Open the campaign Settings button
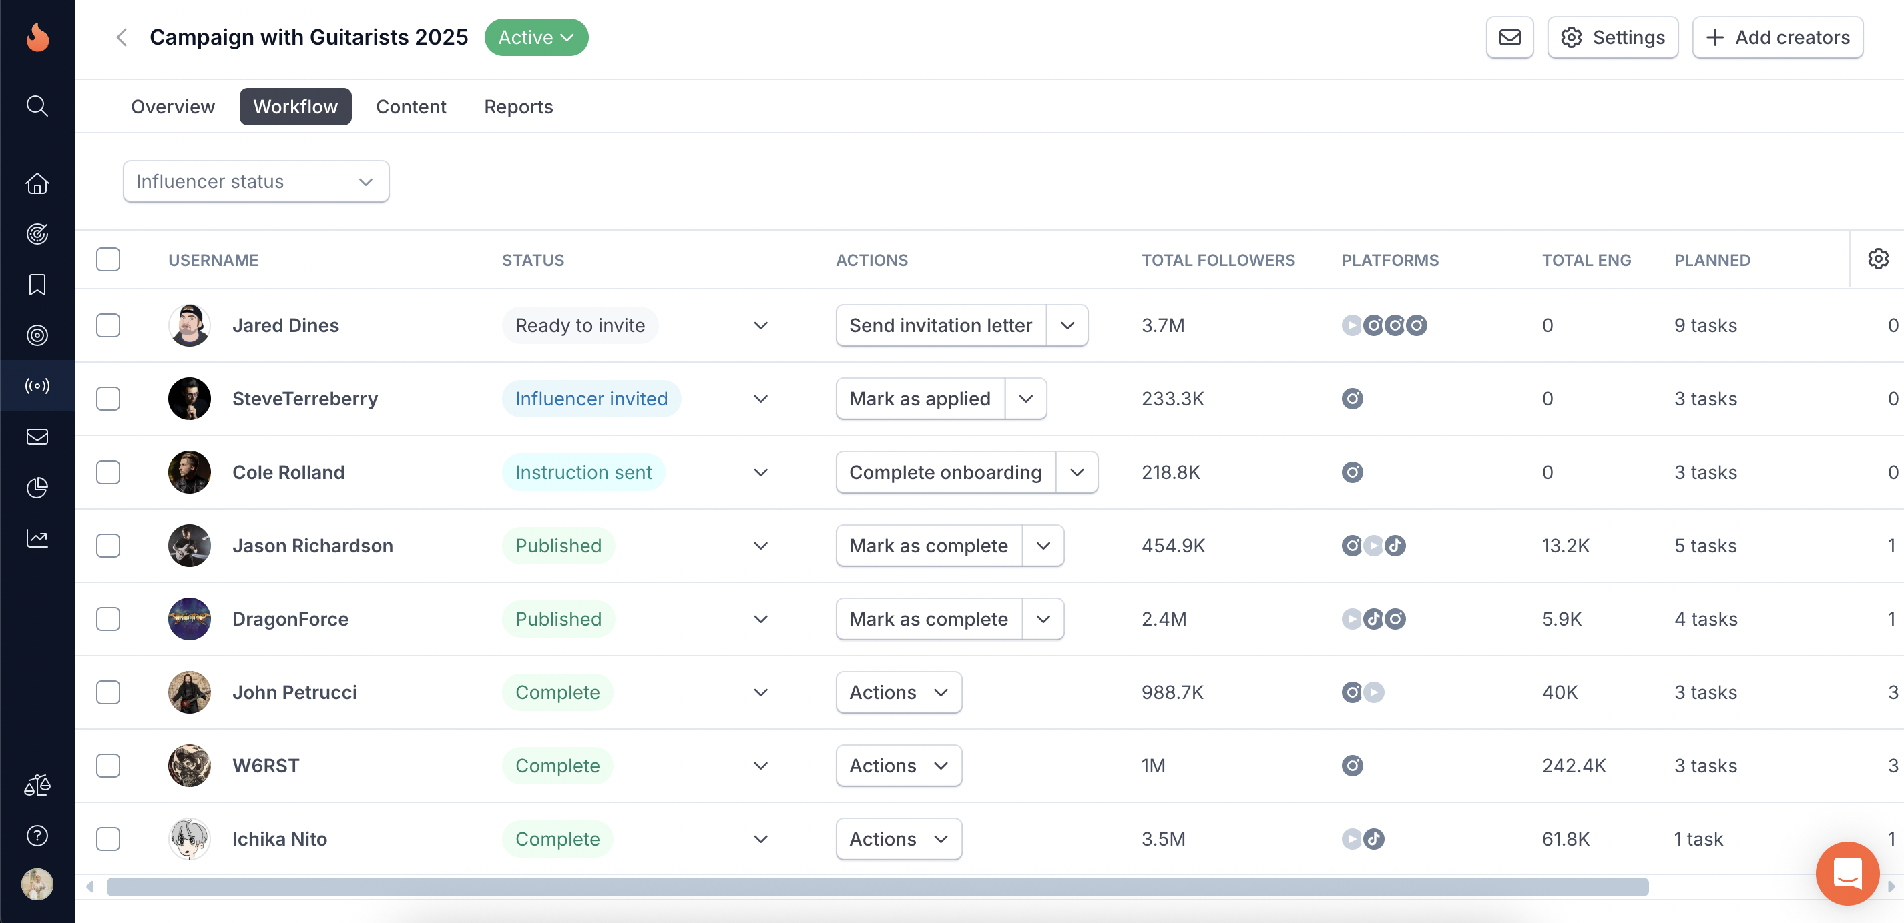Screen dimensions: 1904x923 click(x=1612, y=37)
